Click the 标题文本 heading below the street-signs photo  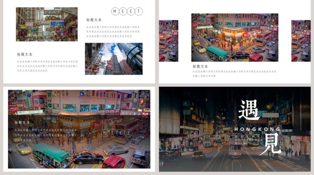pyautogui.click(x=25, y=54)
